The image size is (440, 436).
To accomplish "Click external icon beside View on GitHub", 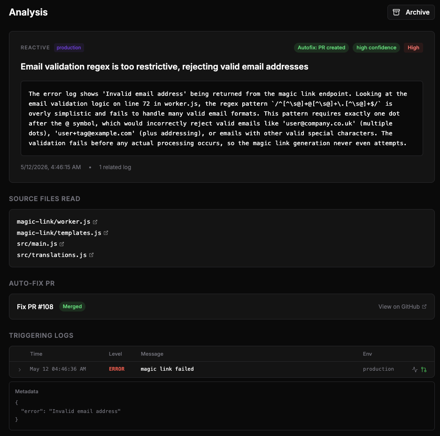I will 425,307.
